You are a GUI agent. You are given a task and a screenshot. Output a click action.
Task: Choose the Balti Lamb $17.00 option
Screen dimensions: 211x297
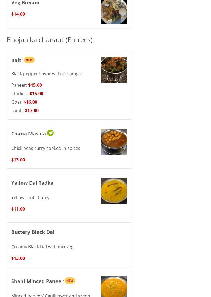25,110
